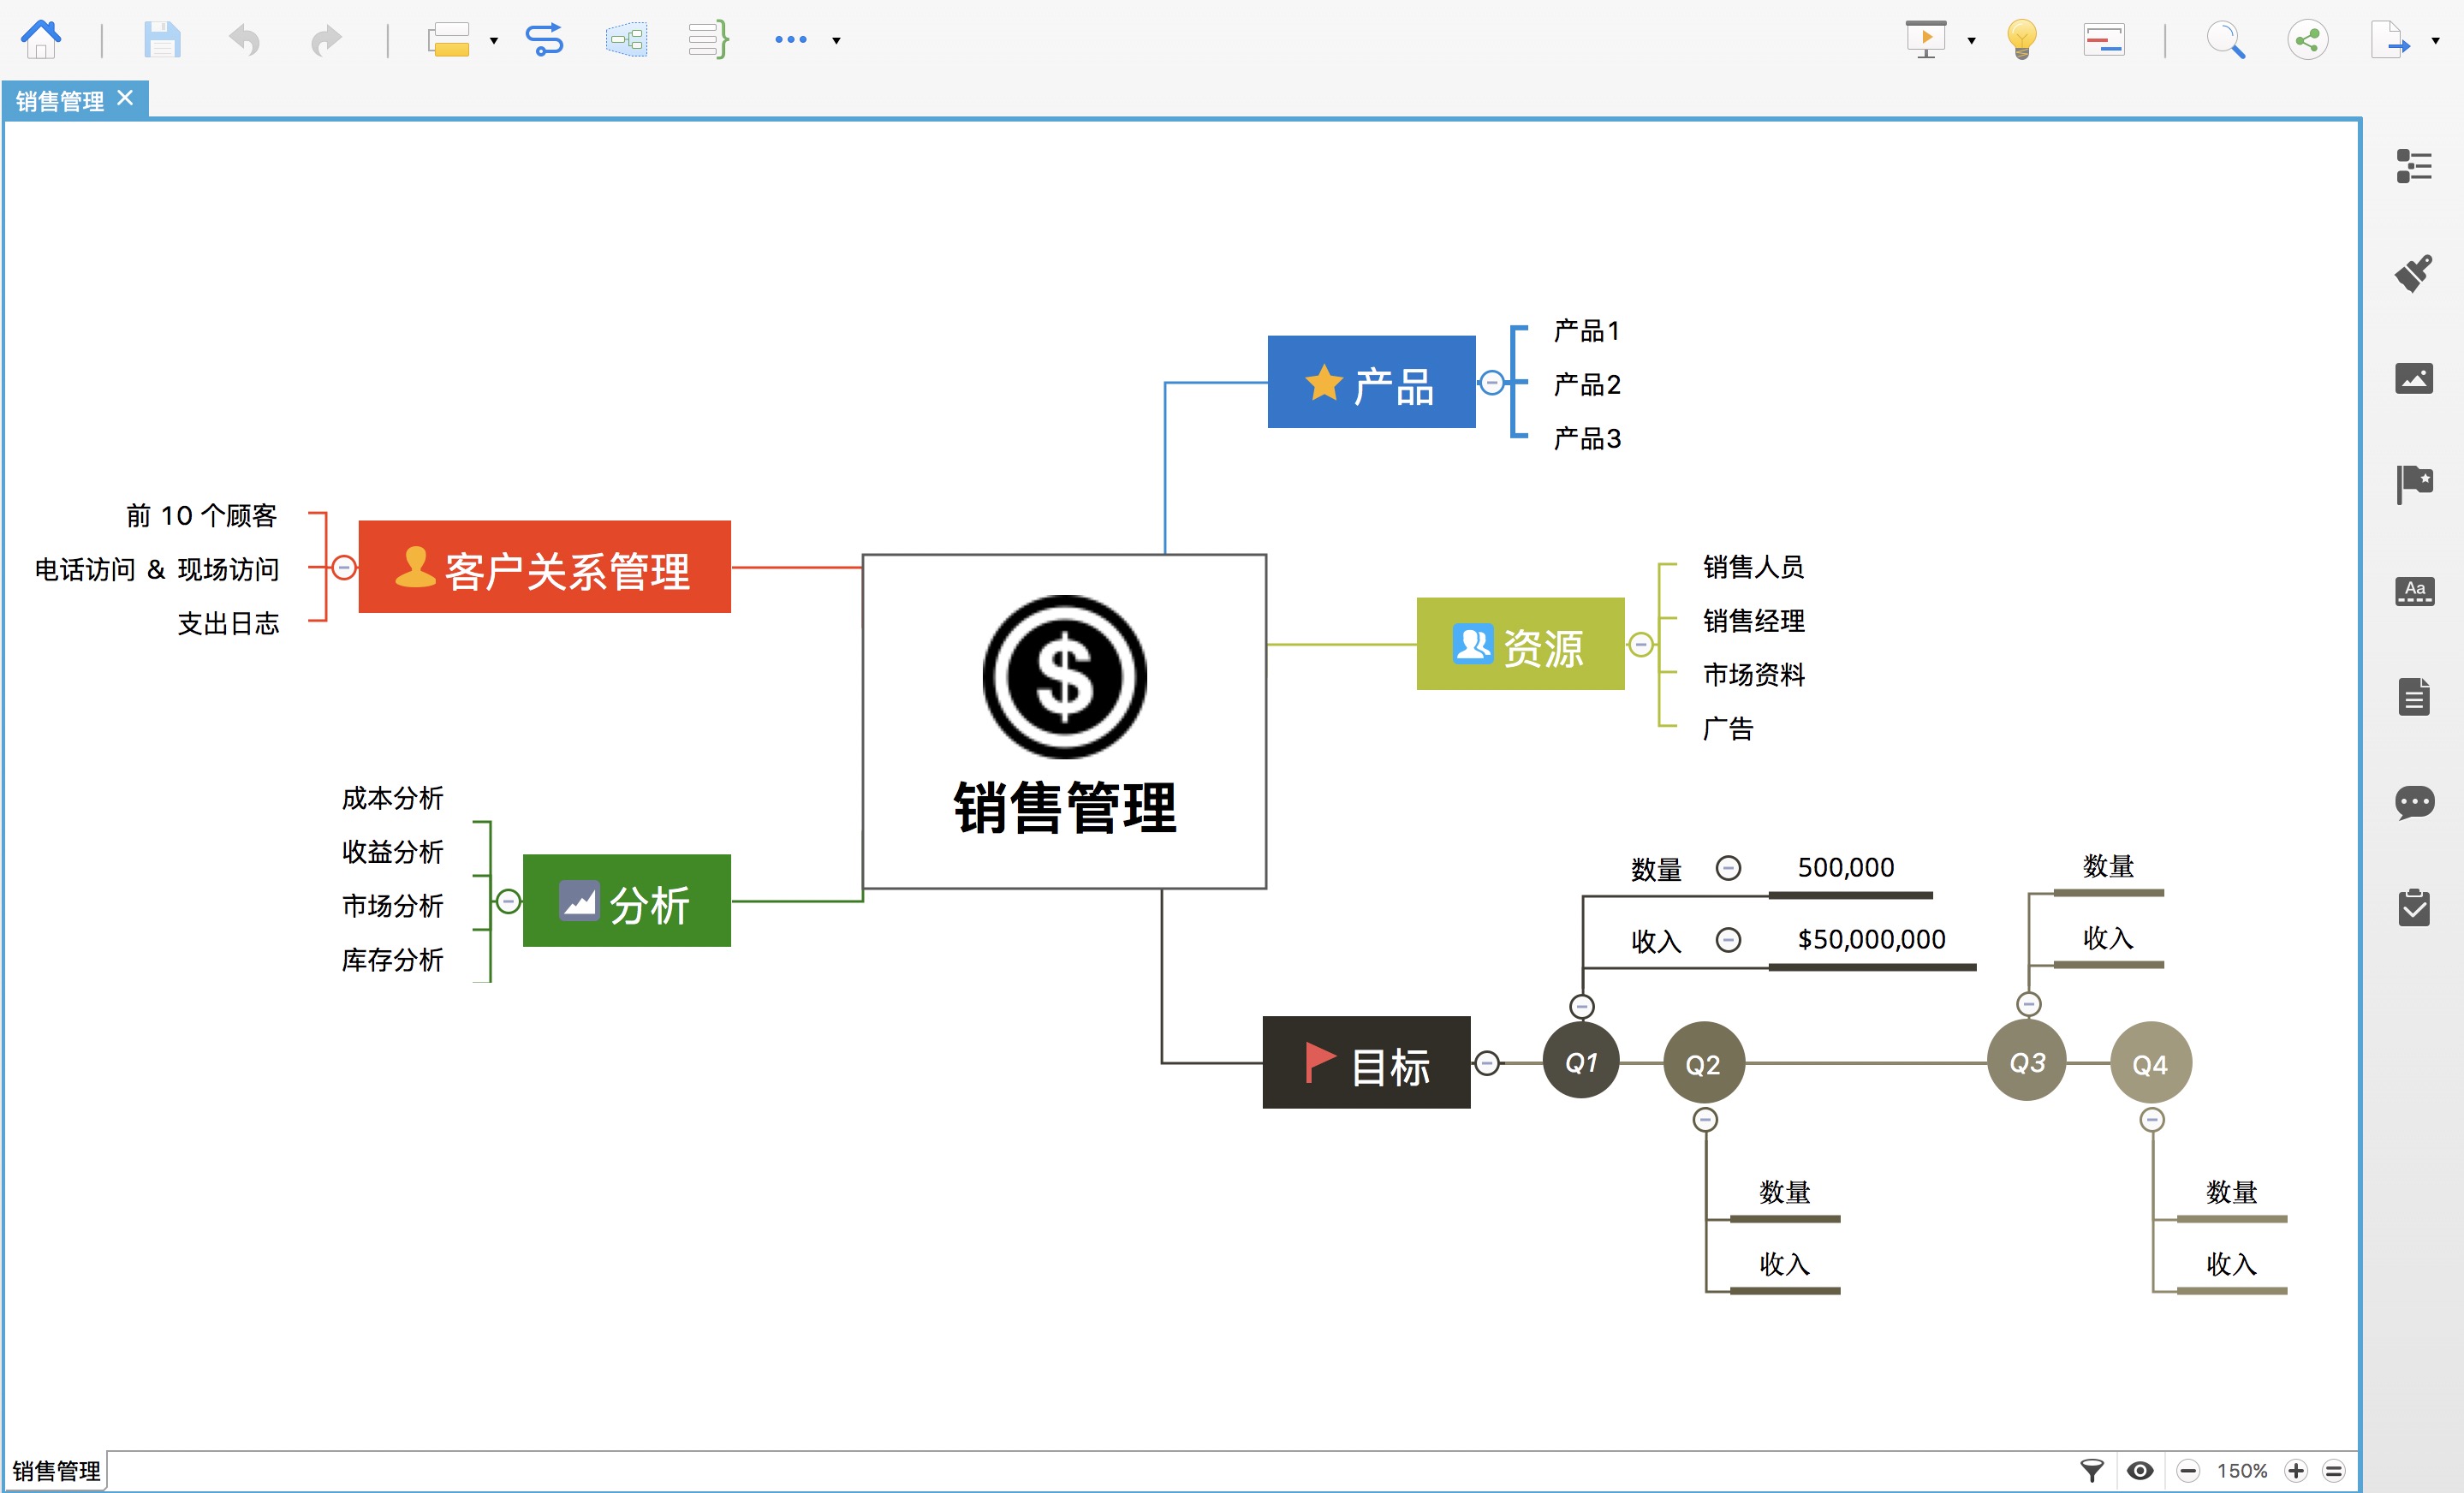Click the 150% zoom level
This screenshot has width=2464, height=1493.
coord(2242,1471)
